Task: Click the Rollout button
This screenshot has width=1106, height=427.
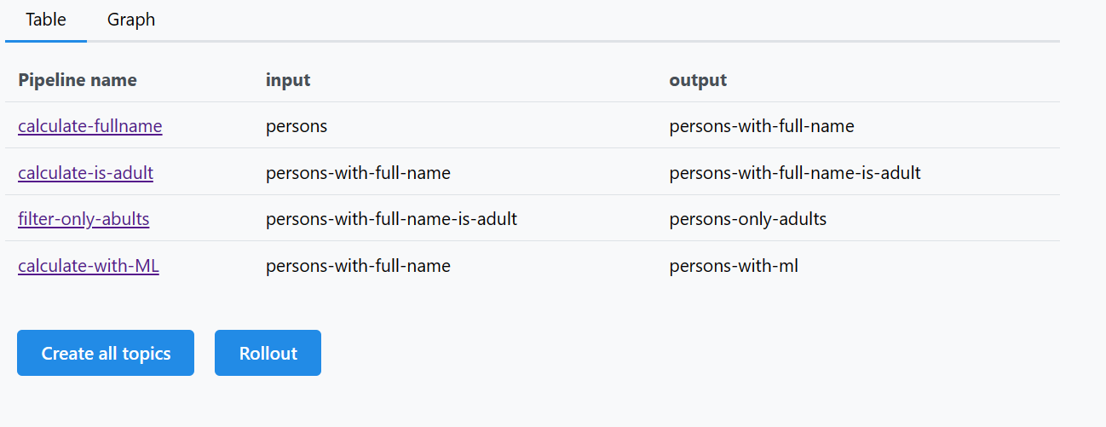Action: point(268,353)
